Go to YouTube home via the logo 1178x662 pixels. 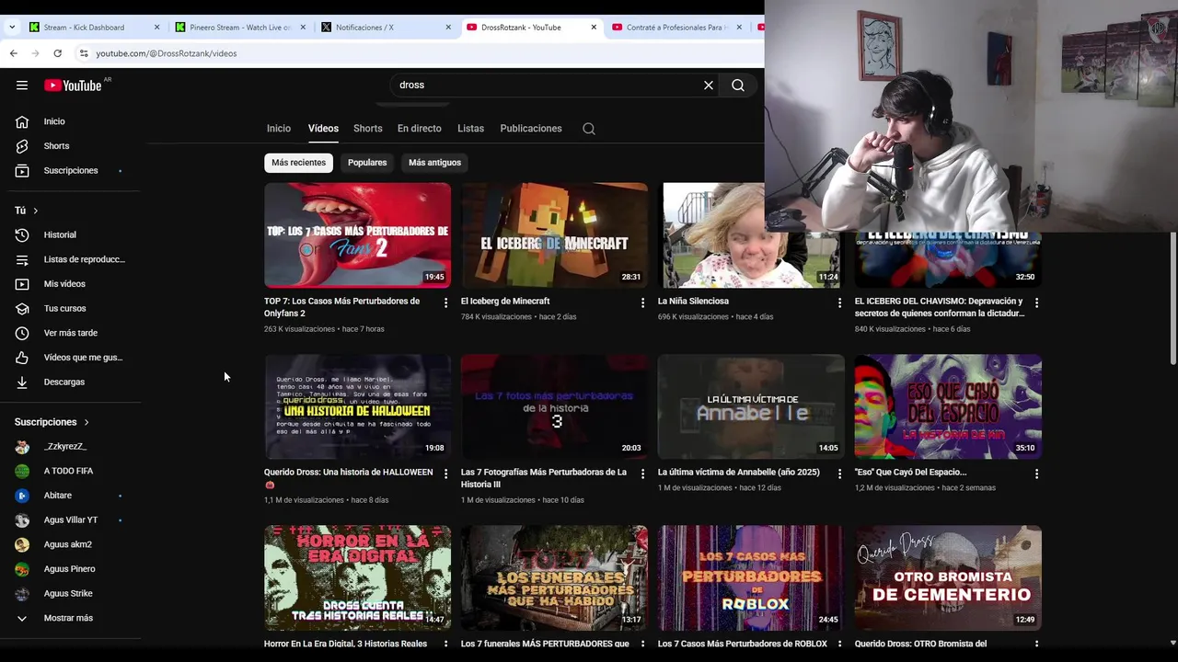coord(73,86)
